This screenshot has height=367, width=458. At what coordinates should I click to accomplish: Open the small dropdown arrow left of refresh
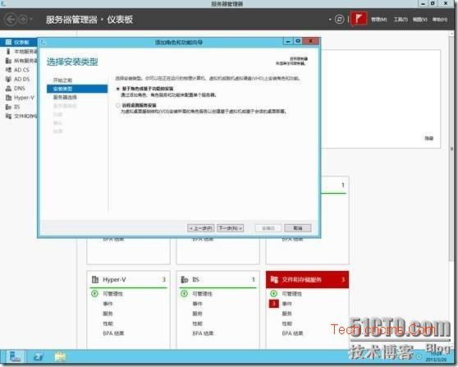330,20
